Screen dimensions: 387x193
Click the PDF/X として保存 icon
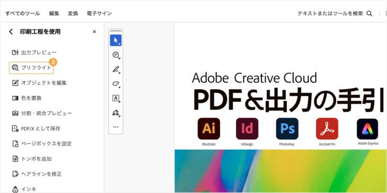point(15,129)
